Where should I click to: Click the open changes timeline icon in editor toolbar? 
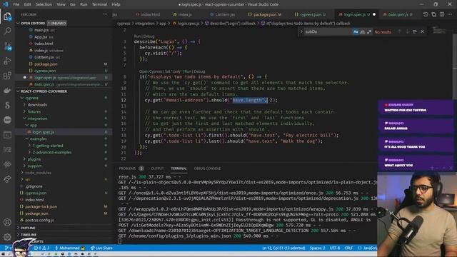426,14
